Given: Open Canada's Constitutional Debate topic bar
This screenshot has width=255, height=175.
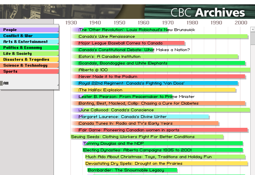Looking at the screenshot, I should [113, 50].
